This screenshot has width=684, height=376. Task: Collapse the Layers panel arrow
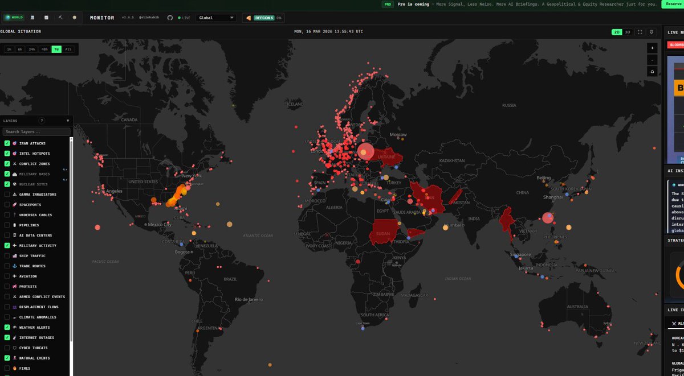point(68,121)
